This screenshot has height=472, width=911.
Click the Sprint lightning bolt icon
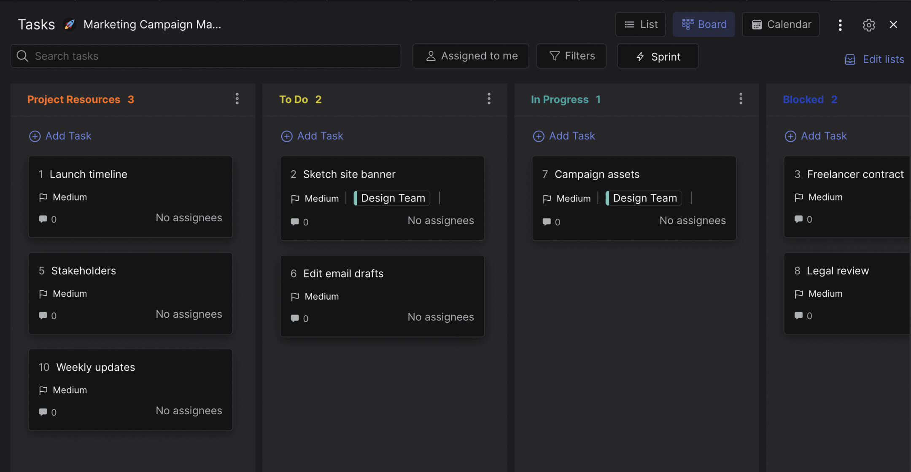click(640, 56)
